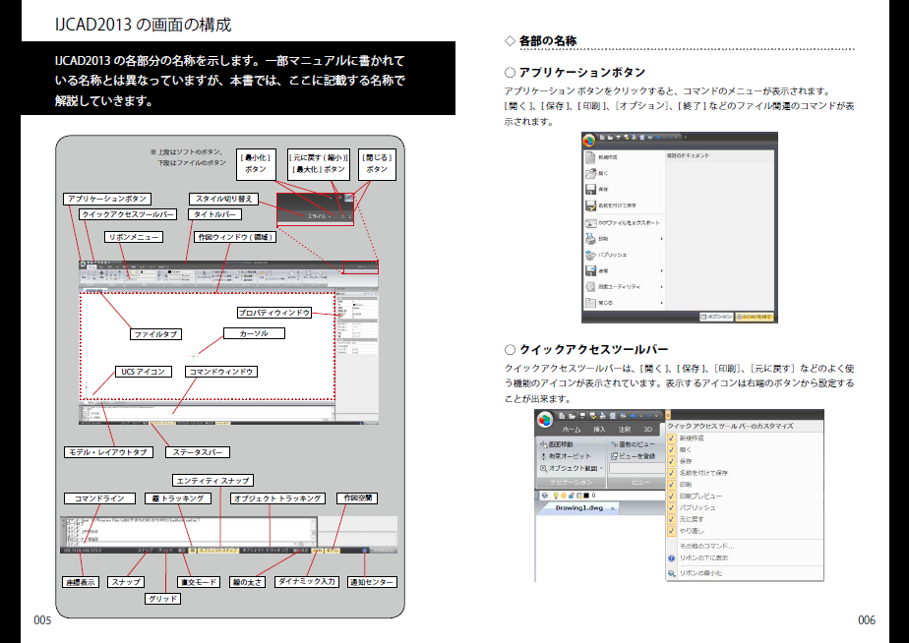Choose リボンの下に表示 in customize menu
The width and height of the screenshot is (909, 643).
click(703, 557)
